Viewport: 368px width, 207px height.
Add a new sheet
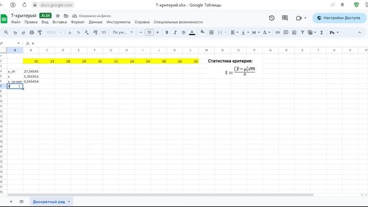(x=11, y=201)
